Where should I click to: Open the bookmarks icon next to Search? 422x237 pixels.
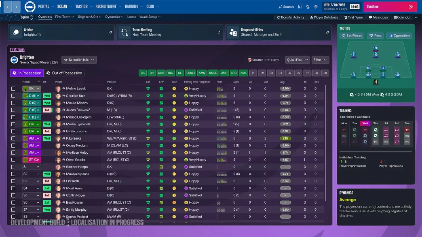pyautogui.click(x=300, y=7)
